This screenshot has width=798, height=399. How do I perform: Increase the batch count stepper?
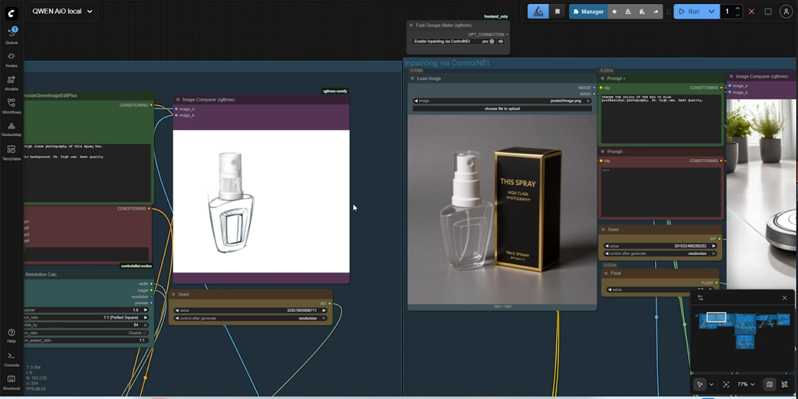[738, 8]
